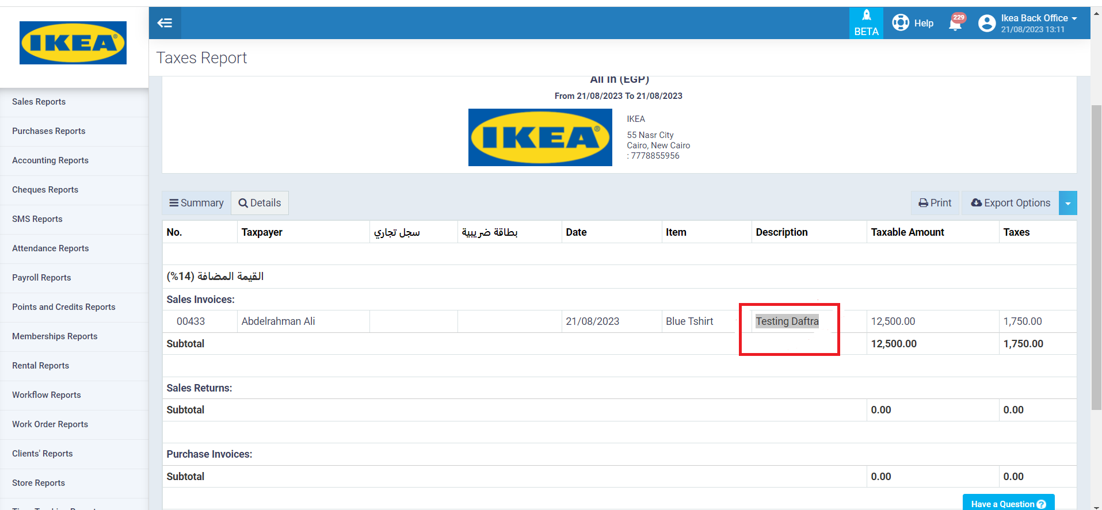Open Points and Credits Reports
The height and width of the screenshot is (510, 1102).
point(74,307)
